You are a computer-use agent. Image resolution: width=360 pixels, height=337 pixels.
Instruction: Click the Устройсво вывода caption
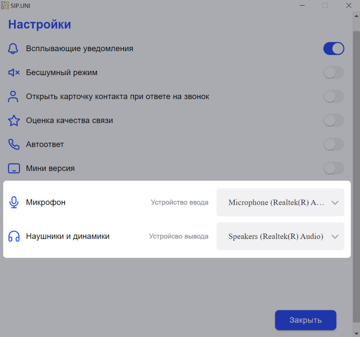click(179, 236)
